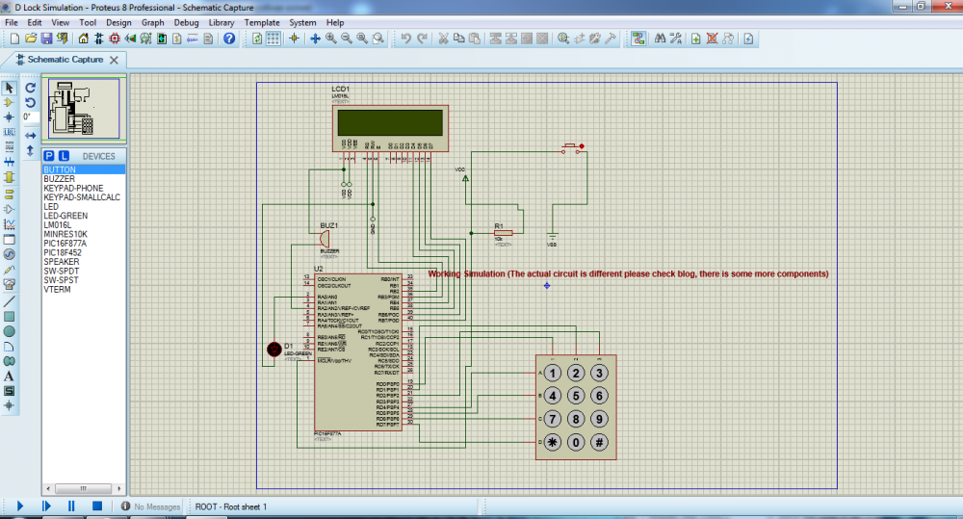This screenshot has width=963, height=519.
Task: Close the Schematic Capture tab
Action: (x=114, y=60)
